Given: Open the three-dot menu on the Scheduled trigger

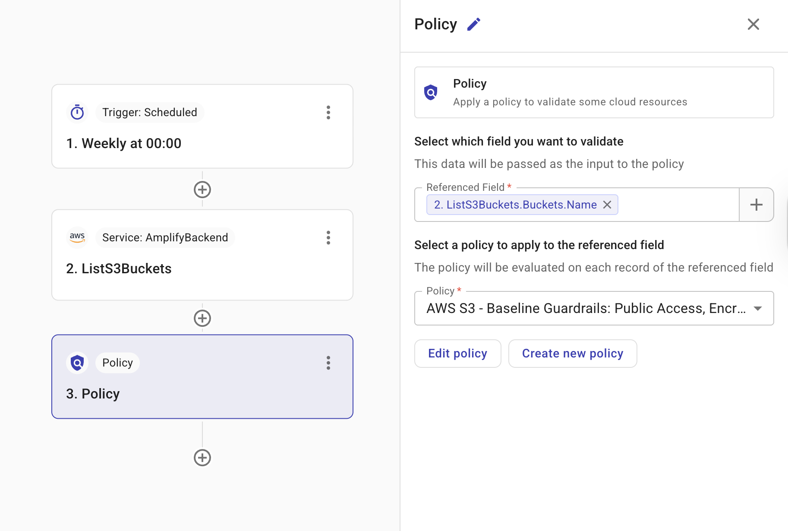Looking at the screenshot, I should [x=328, y=113].
